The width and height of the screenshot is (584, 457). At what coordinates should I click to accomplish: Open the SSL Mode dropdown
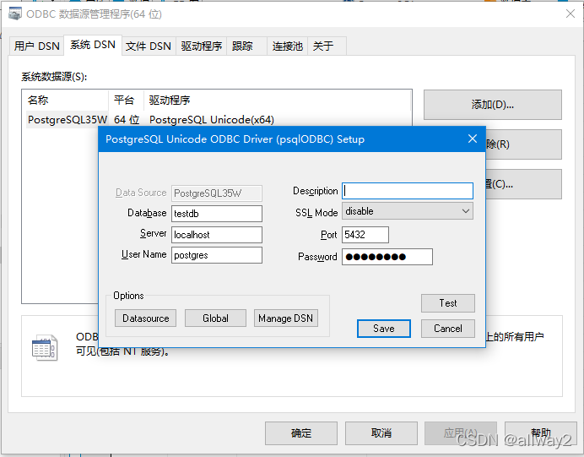pyautogui.click(x=408, y=211)
